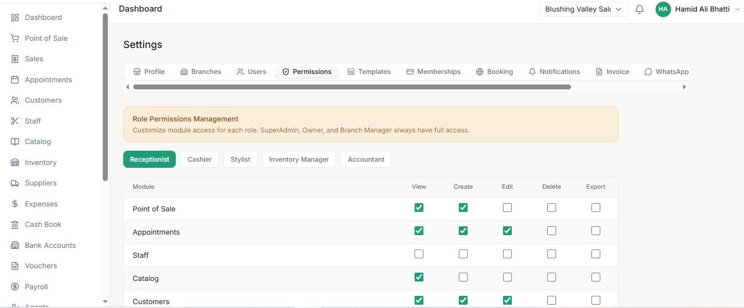This screenshot has width=744, height=308.
Task: Click the WhatsApp chat bubble icon
Action: point(648,72)
